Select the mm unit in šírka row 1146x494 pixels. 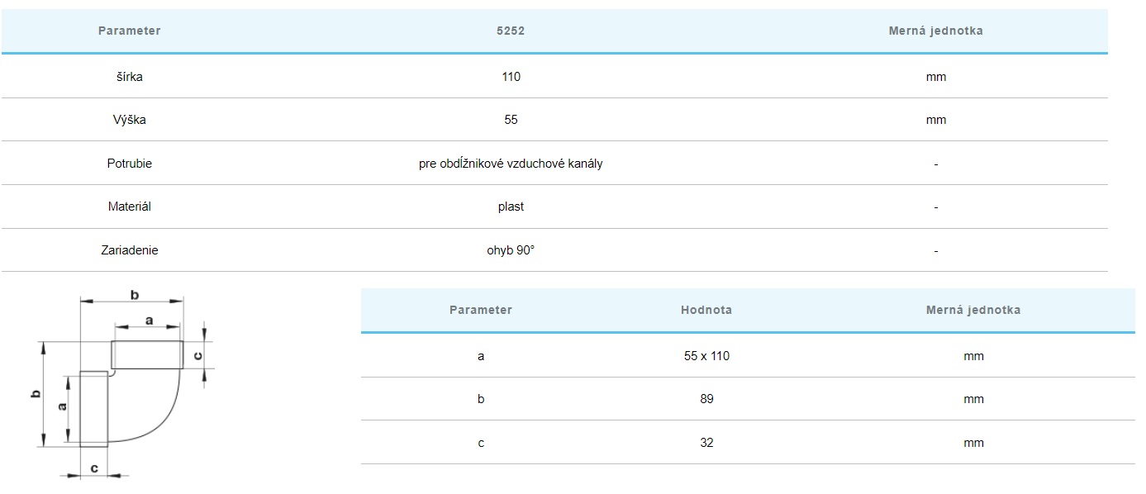coord(935,77)
